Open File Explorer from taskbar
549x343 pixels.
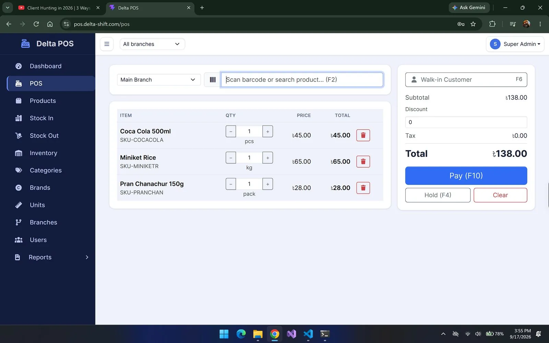[258, 334]
